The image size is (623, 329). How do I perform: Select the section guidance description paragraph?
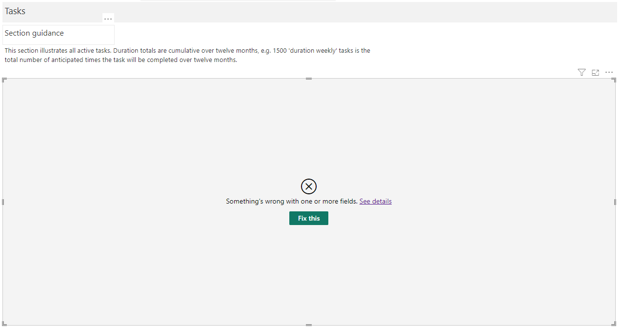(x=187, y=55)
